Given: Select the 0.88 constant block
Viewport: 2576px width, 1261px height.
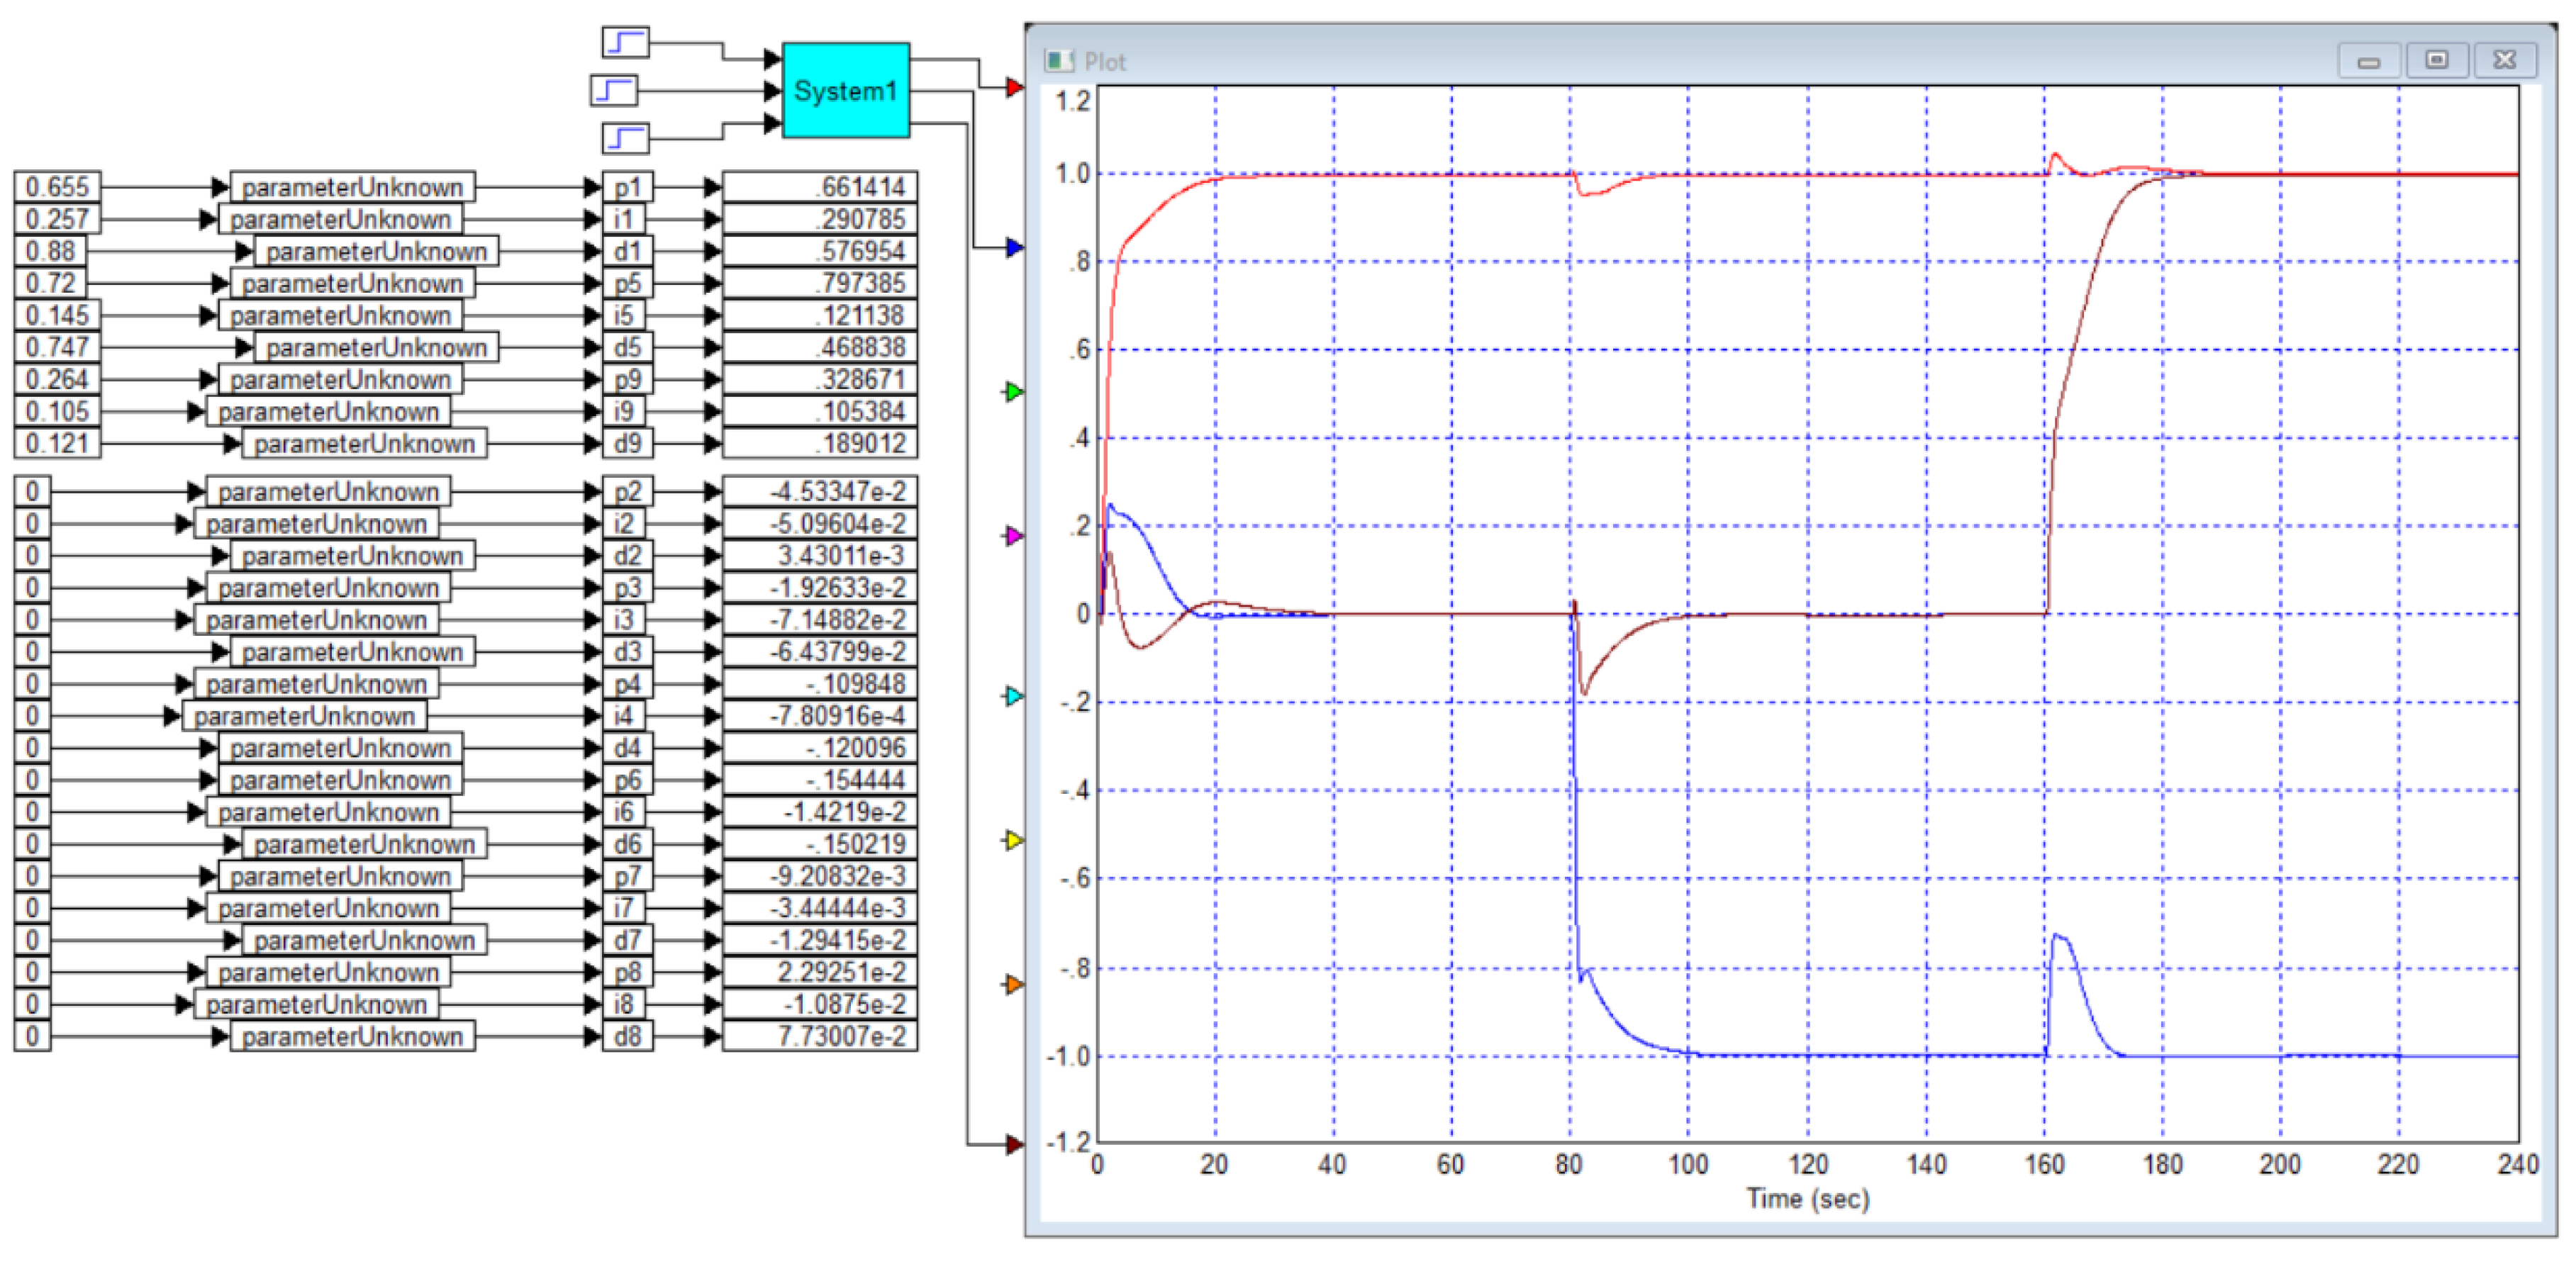Looking at the screenshot, I should click(50, 251).
